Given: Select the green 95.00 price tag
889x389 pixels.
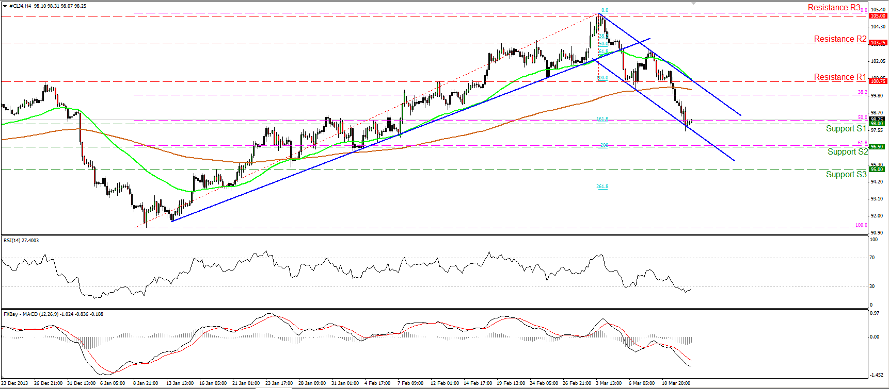Looking at the screenshot, I should (x=877, y=169).
